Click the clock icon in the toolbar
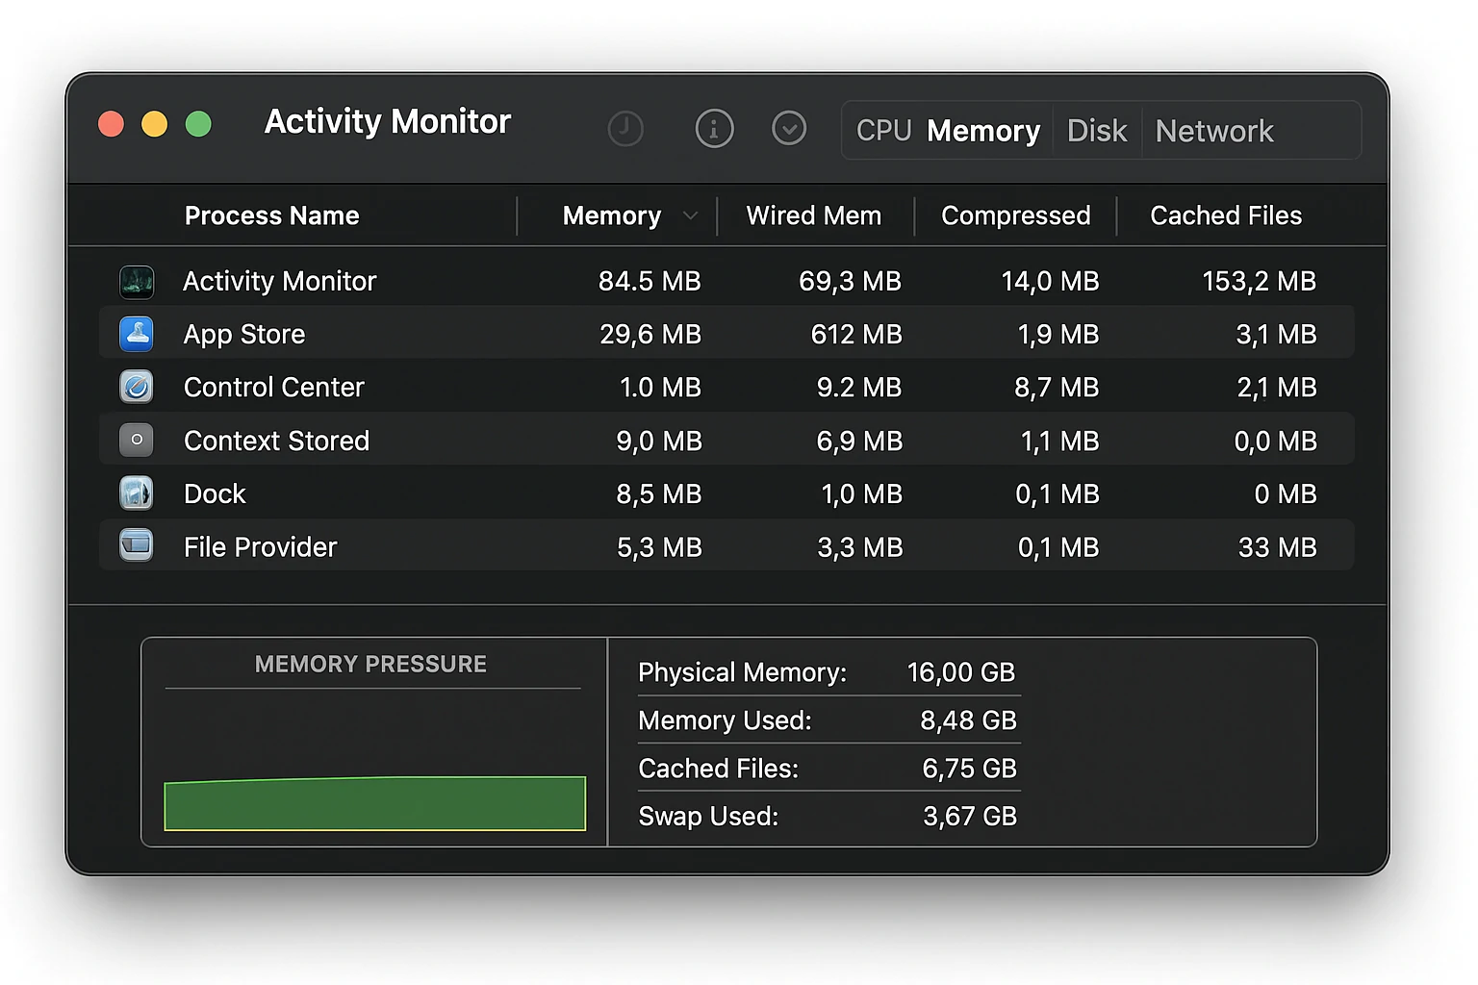This screenshot has height=985, width=1478. (x=625, y=128)
